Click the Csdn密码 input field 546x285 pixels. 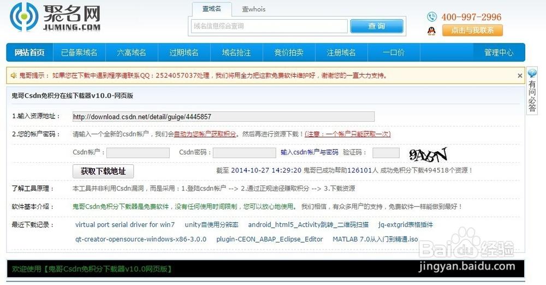click(x=245, y=153)
